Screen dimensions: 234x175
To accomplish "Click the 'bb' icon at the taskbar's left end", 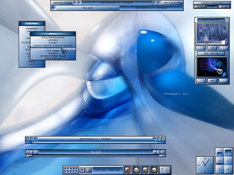I will pyautogui.click(x=53, y=8).
